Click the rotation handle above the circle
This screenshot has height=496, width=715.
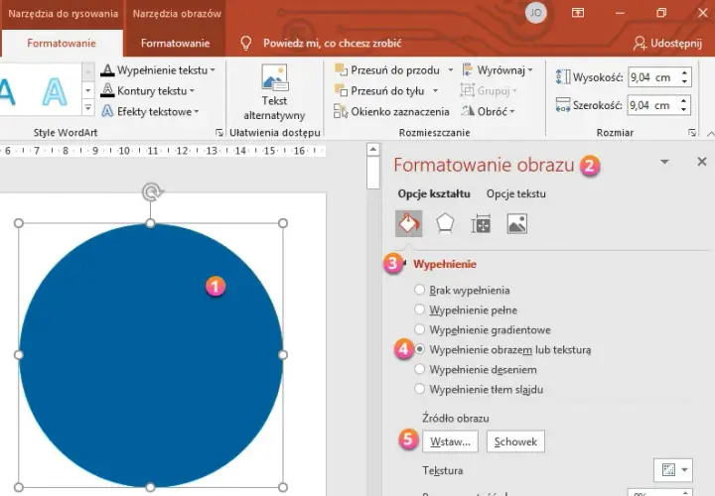pyautogui.click(x=152, y=191)
